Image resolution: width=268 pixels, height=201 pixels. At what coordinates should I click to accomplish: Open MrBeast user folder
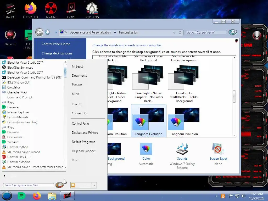coord(77,66)
